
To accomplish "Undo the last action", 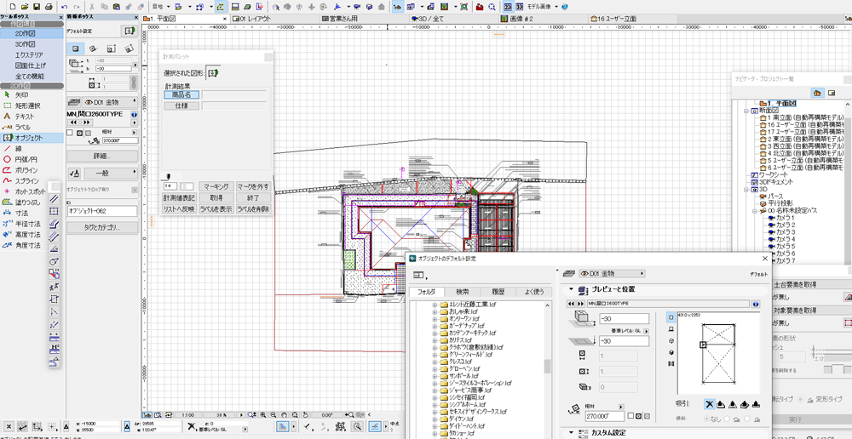I will coord(64,8).
